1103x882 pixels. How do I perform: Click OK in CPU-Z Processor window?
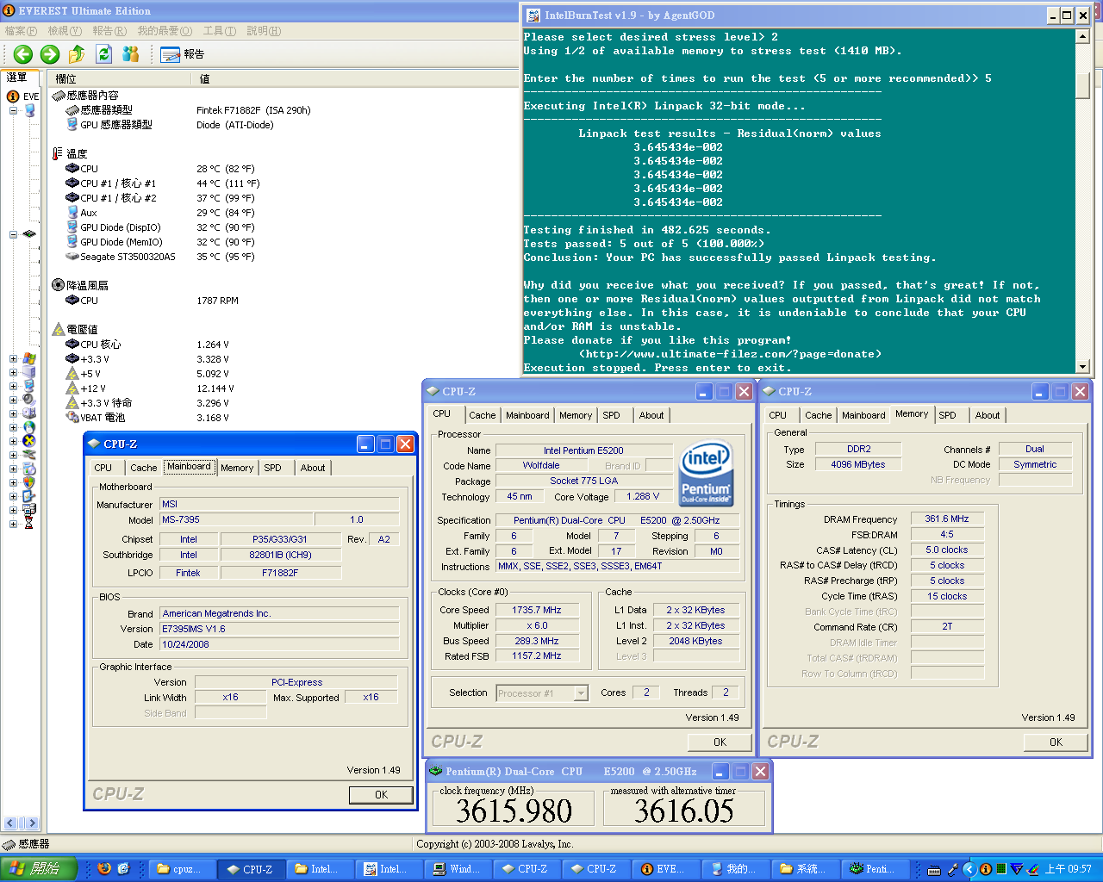coord(720,742)
